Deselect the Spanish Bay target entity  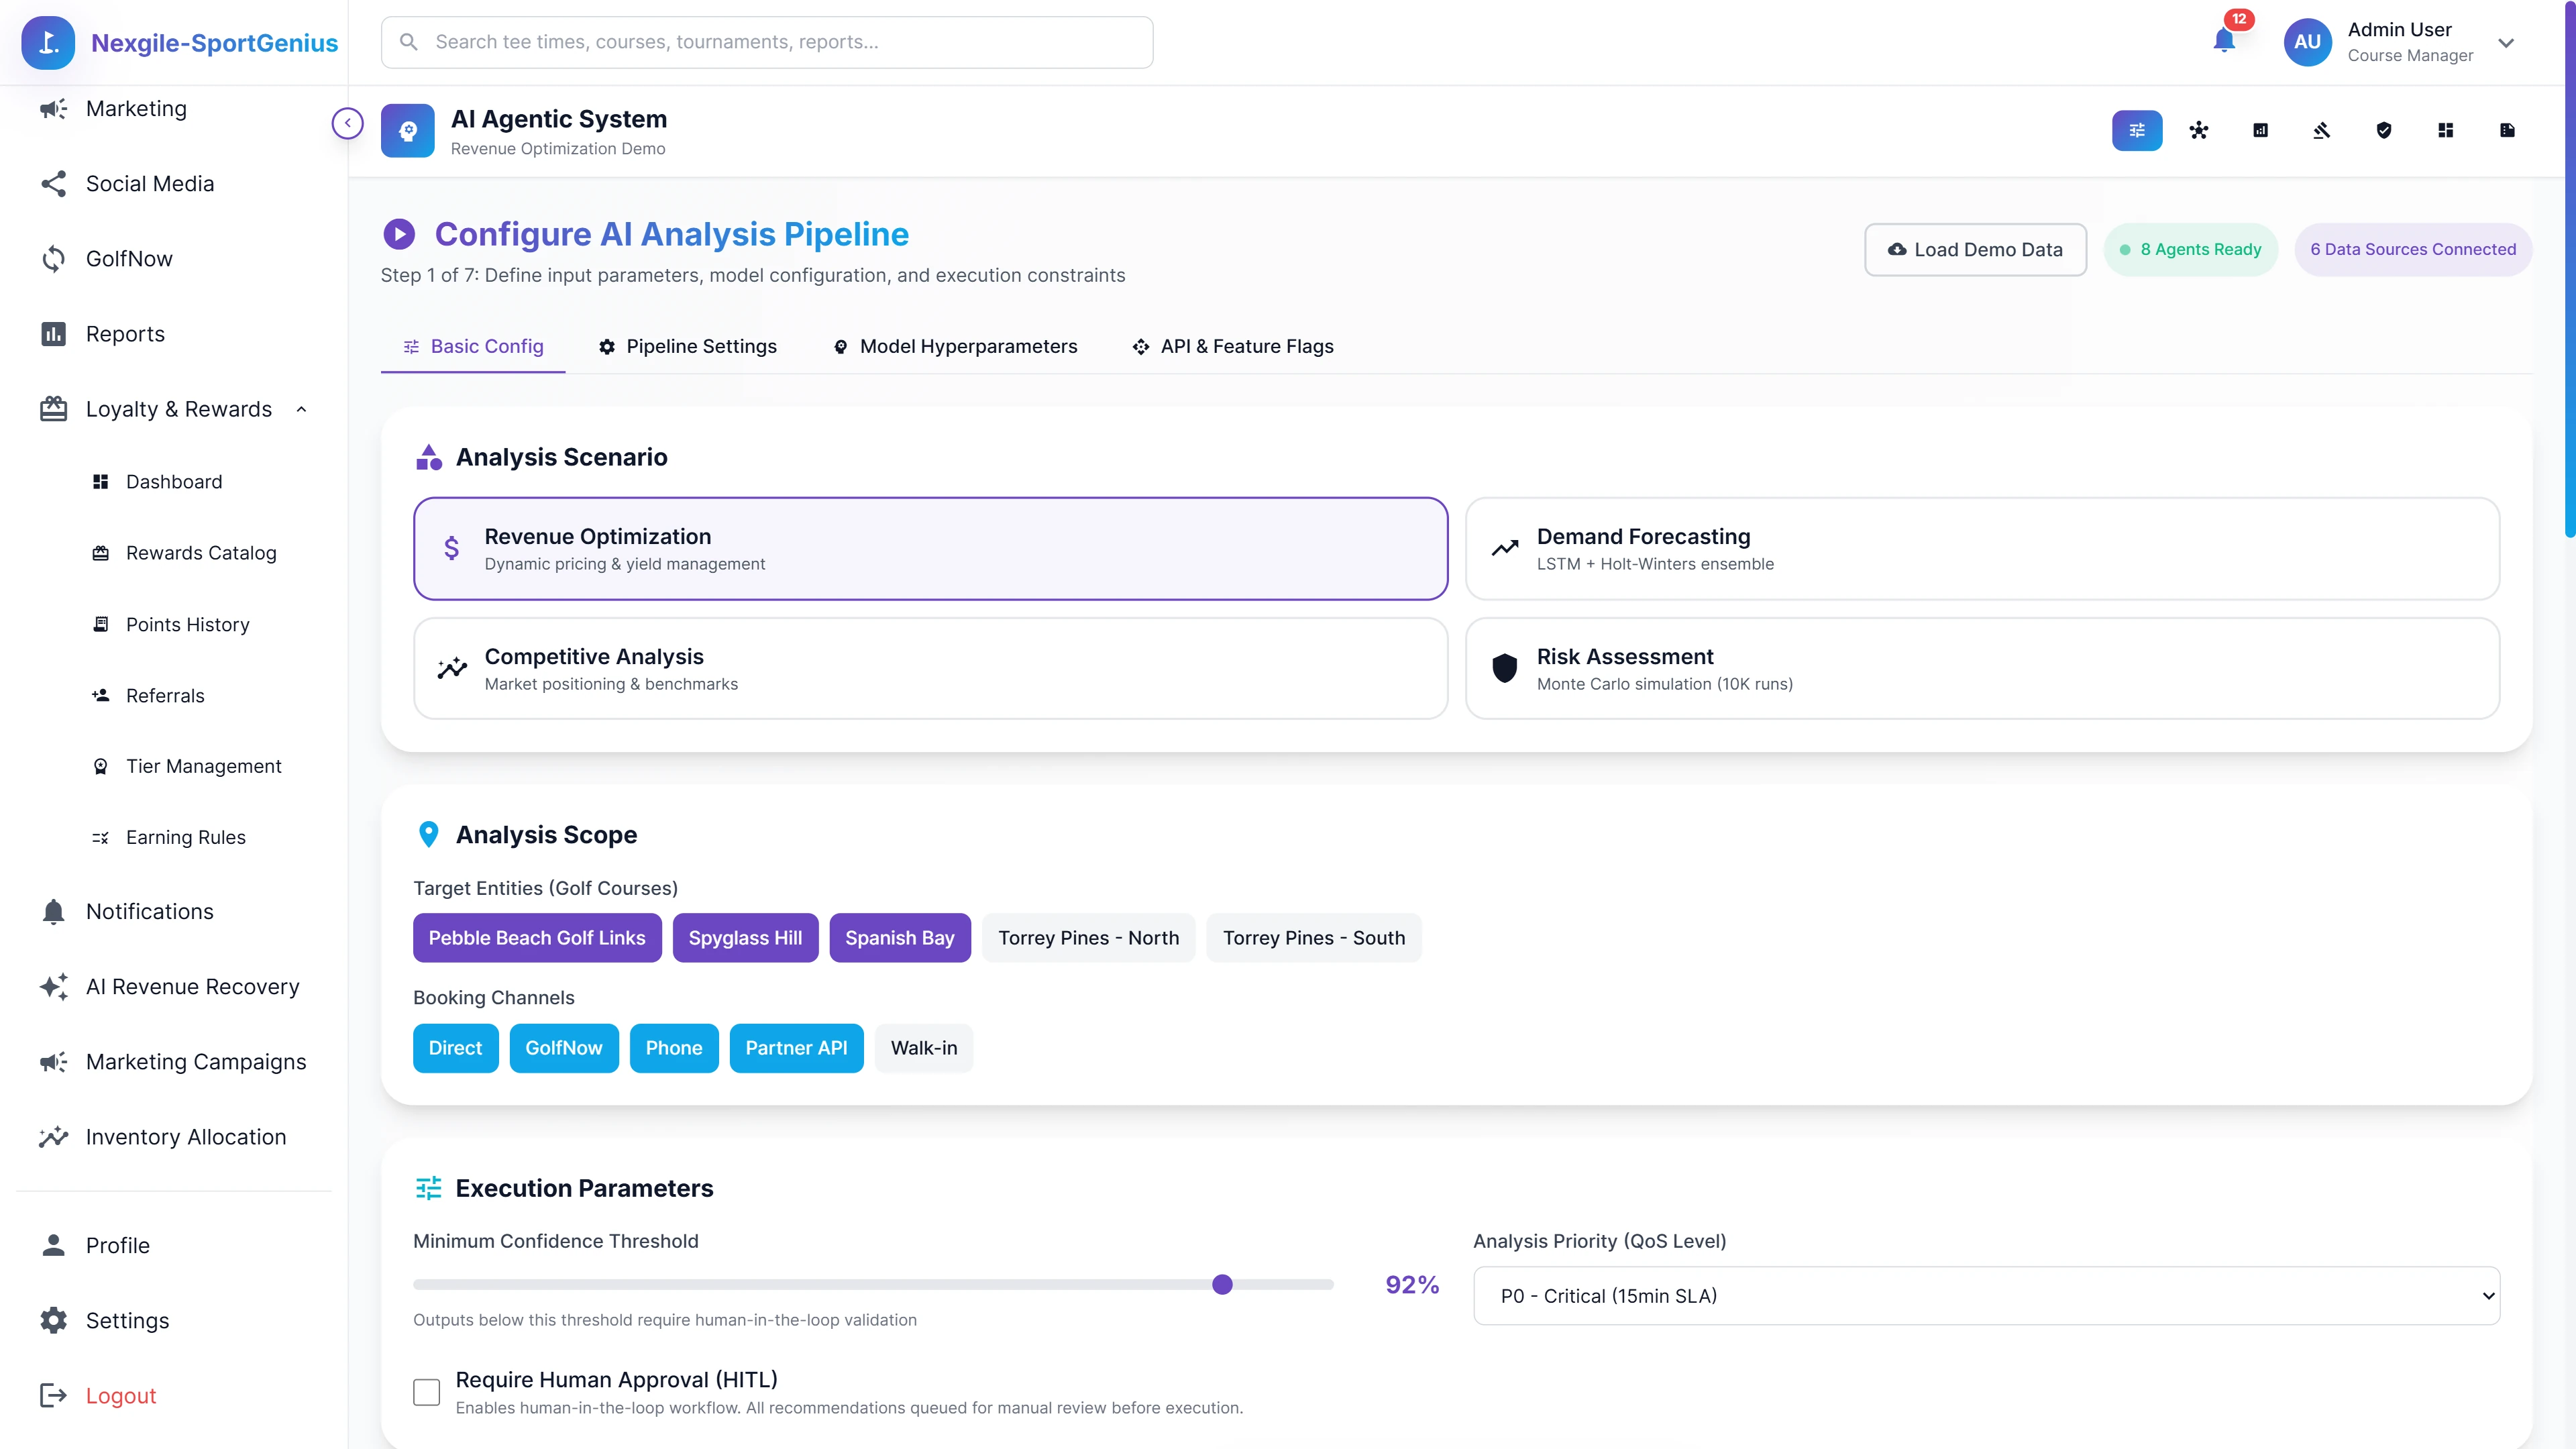(899, 937)
